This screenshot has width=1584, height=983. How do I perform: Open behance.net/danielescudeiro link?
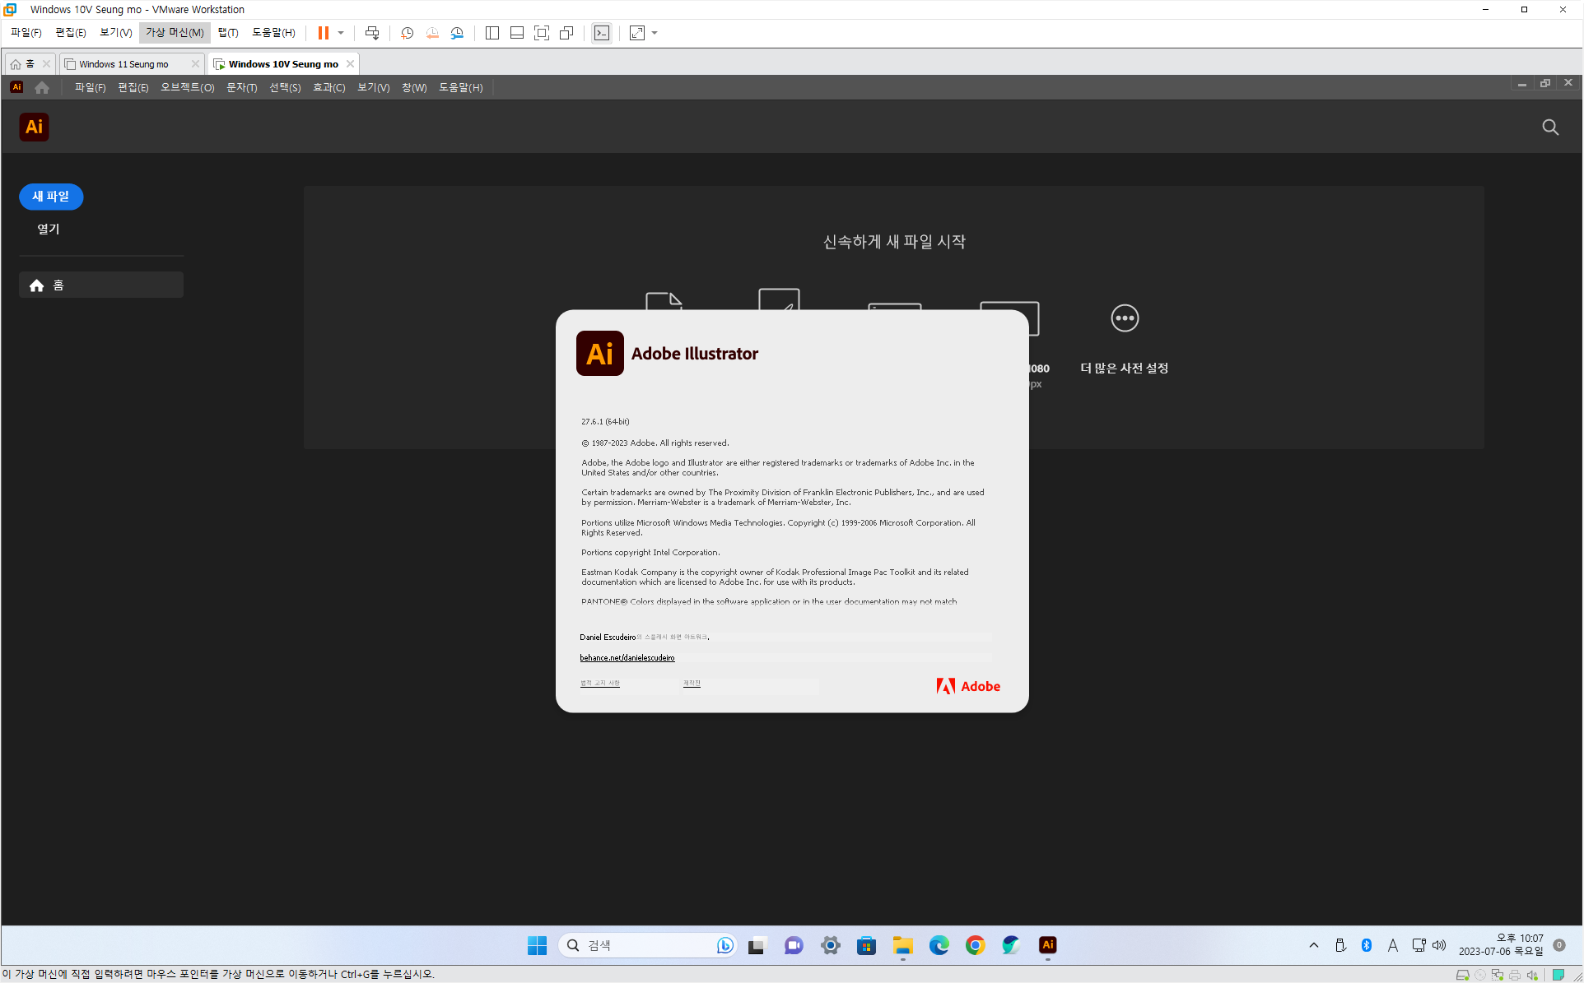[x=627, y=657]
